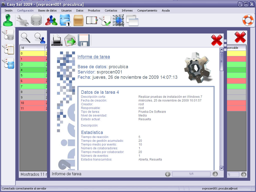The width and height of the screenshot is (256, 192).
Task: Select the task row with Id 5
Action: 33,75
